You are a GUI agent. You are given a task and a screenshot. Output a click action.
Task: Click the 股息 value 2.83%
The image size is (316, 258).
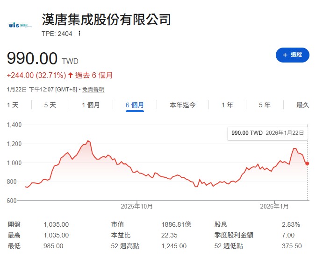(x=291, y=224)
